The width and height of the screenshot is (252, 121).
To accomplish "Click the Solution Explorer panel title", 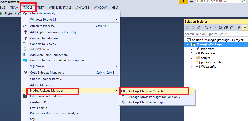I will click(x=196, y=22).
